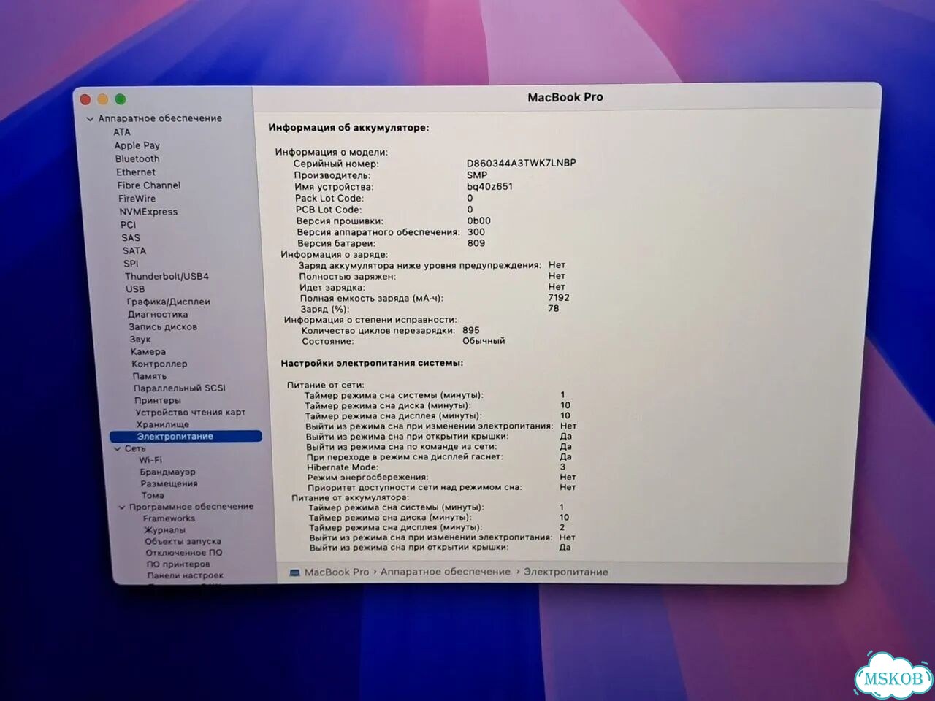Image resolution: width=935 pixels, height=701 pixels.
Task: Click the heading Настройки электропитания системы
Action: click(x=372, y=363)
